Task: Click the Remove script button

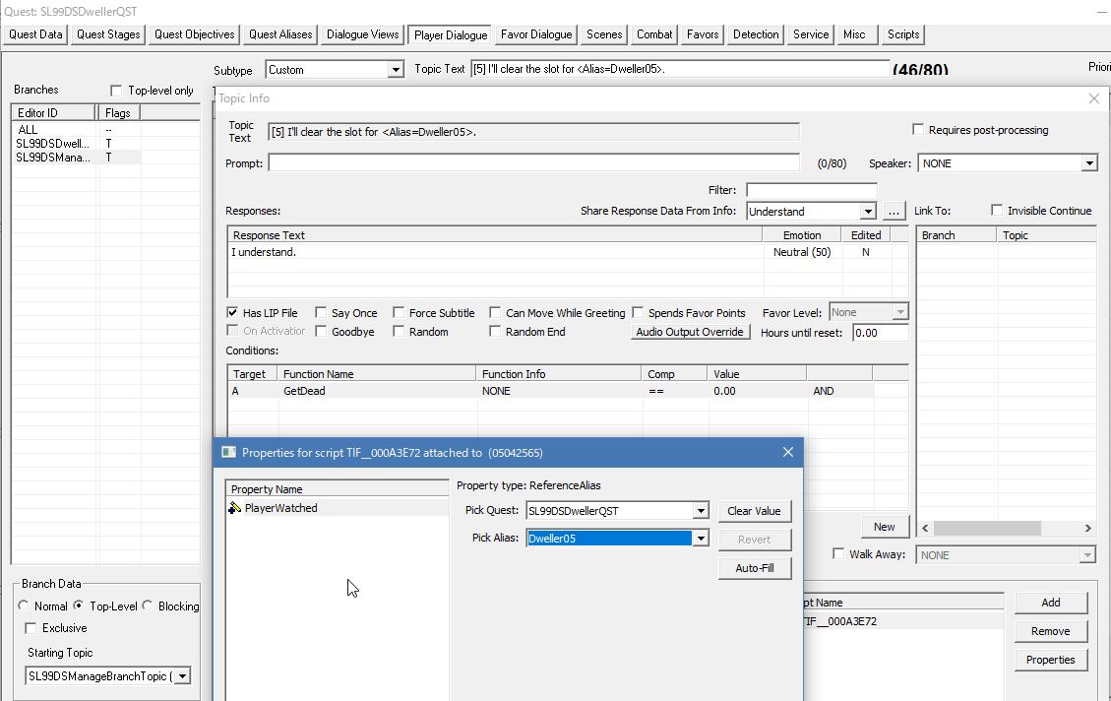Action: tap(1050, 631)
